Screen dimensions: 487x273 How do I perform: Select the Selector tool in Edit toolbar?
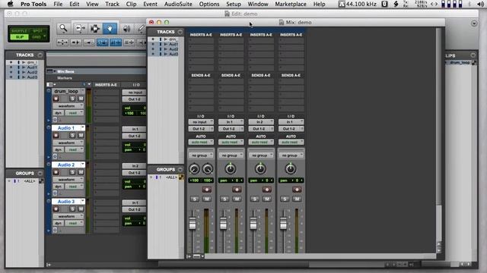[x=95, y=28]
